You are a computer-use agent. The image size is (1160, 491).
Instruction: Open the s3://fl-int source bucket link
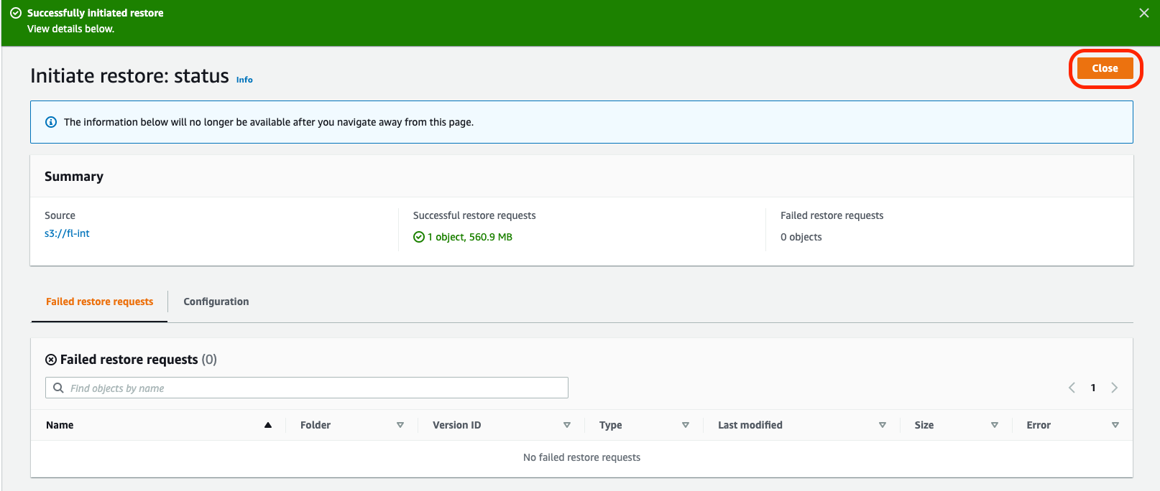pos(67,233)
